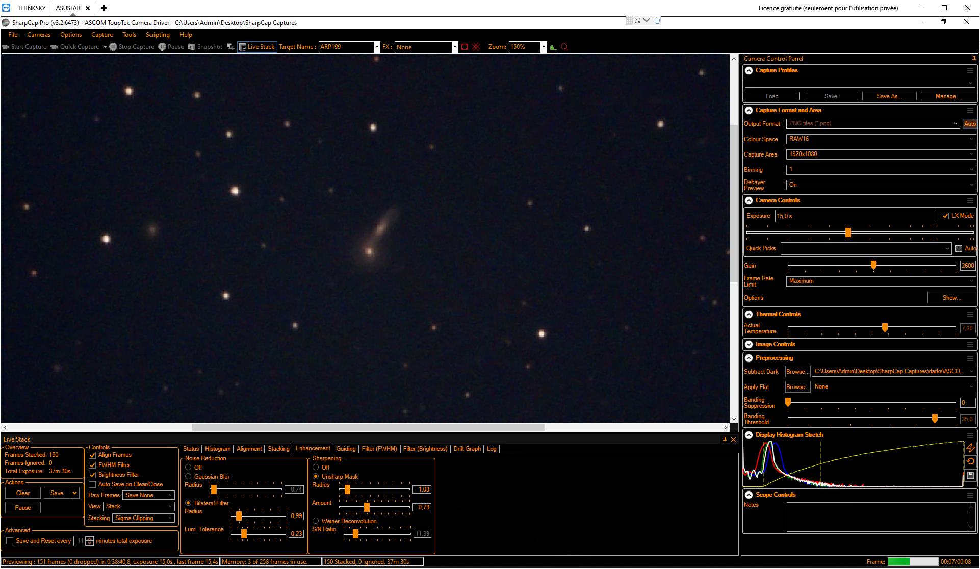980x569 pixels.
Task: Click the Clear button in Actions
Action: 23,493
